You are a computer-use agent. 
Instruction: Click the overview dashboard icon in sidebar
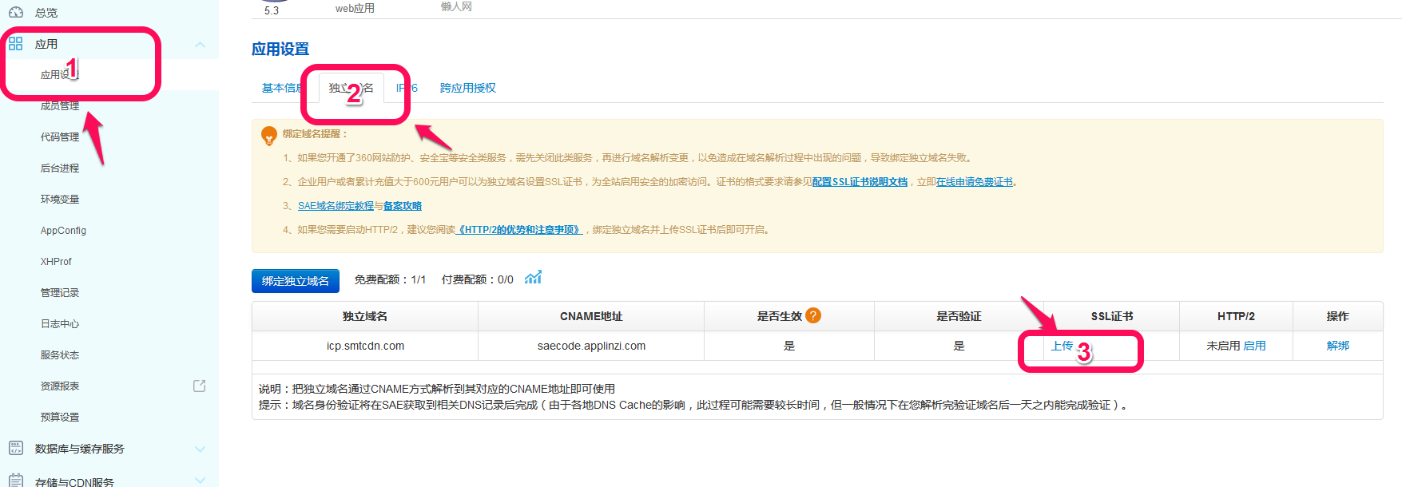point(16,13)
